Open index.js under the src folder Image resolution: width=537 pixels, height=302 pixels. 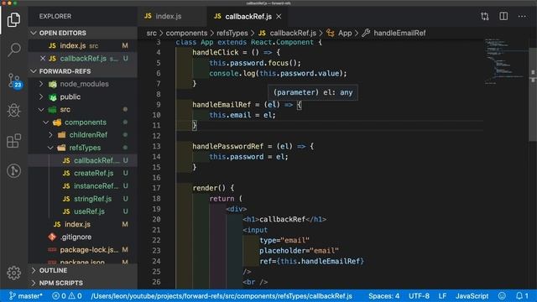tap(82, 224)
